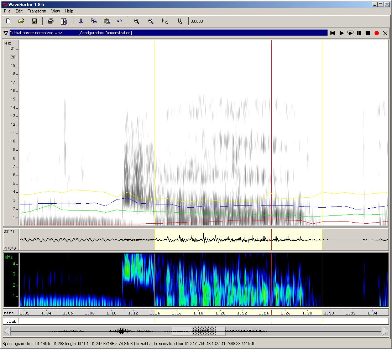Click the Paste clipboard icon
This screenshot has height=349, width=392.
pyautogui.click(x=106, y=21)
